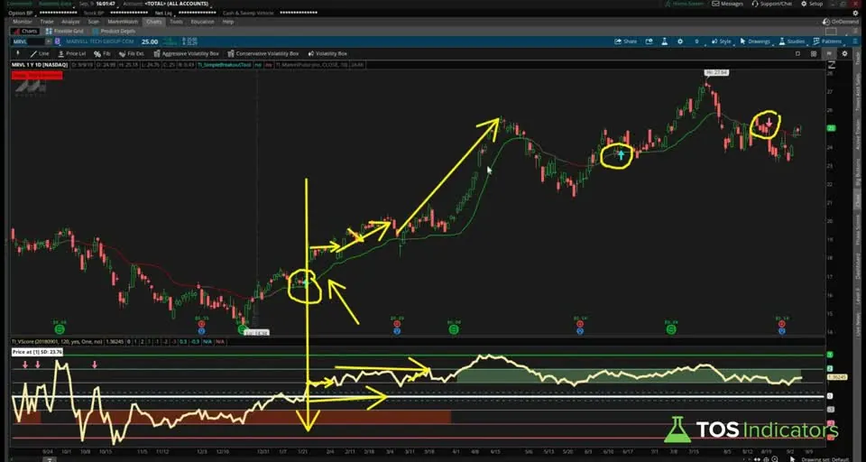
Task: Activate Conservative Volatility Box tool
Action: pos(263,53)
